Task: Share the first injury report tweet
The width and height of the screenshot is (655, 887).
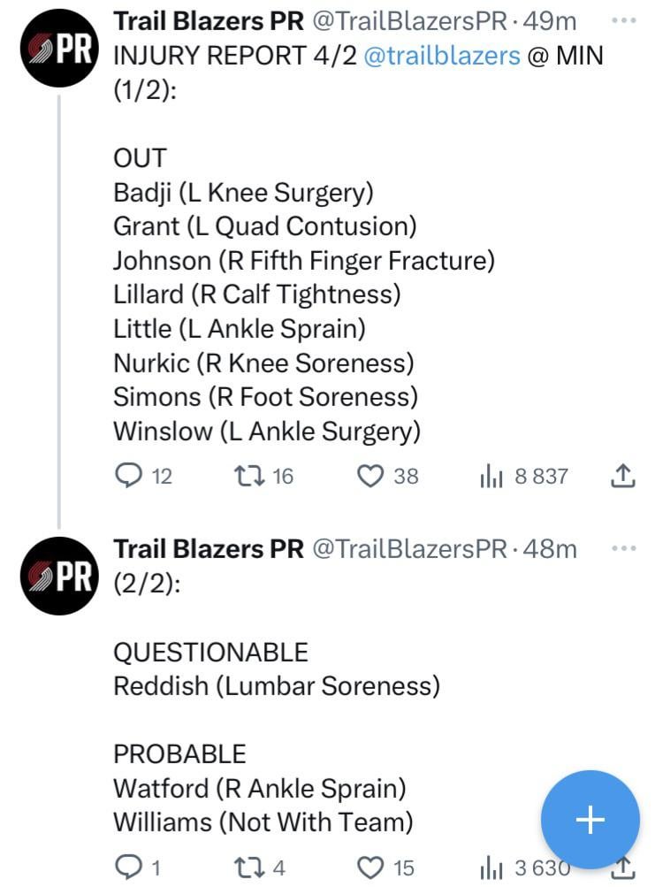Action: point(623,477)
